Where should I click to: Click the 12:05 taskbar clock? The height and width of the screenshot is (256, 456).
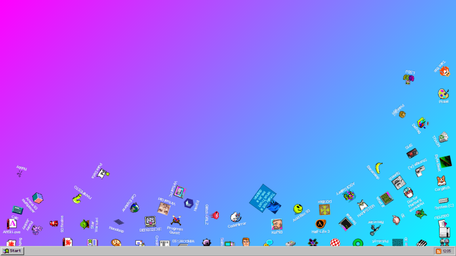[447, 251]
